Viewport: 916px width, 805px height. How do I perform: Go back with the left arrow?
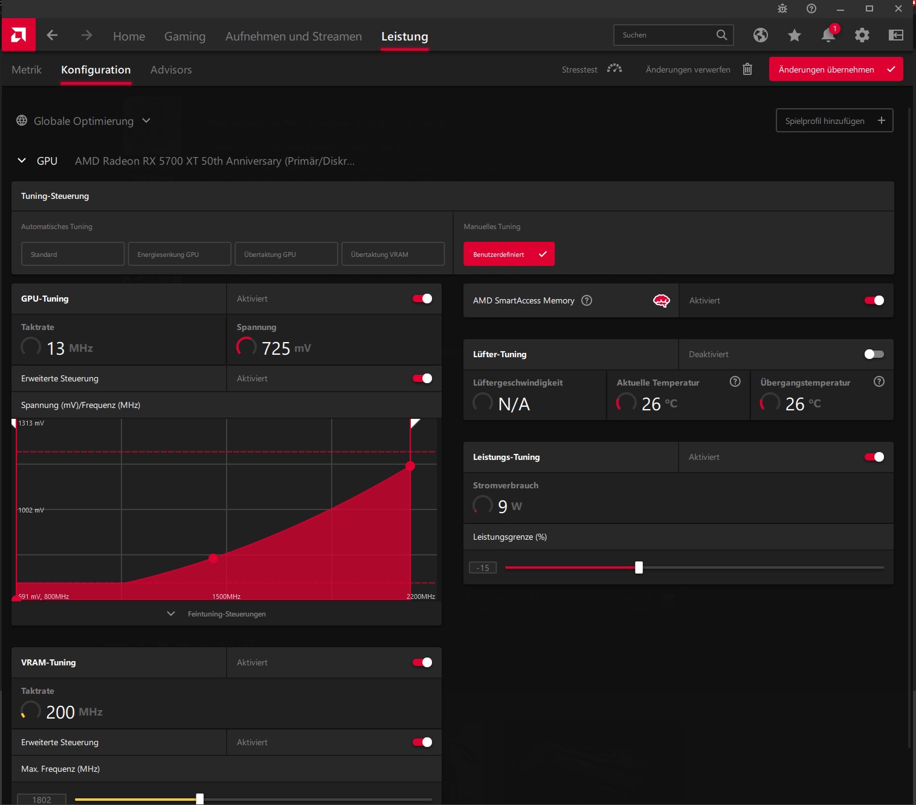coord(52,35)
